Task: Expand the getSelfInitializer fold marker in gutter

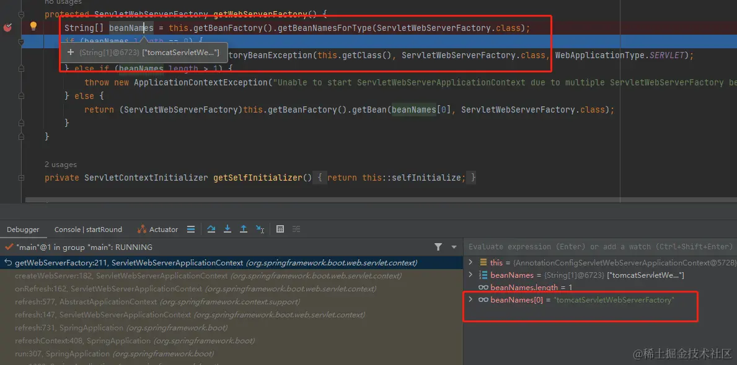Action: pos(21,178)
